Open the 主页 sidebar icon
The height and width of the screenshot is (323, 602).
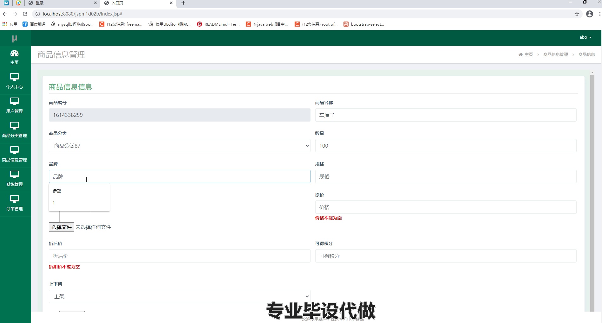point(14,57)
